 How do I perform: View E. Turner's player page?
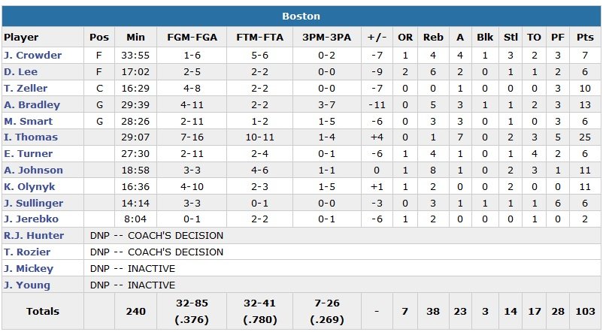click(28, 154)
